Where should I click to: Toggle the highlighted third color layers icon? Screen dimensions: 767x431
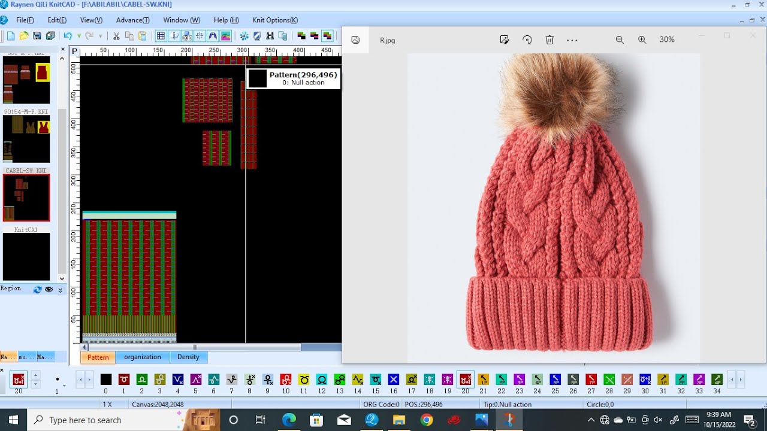pos(328,36)
